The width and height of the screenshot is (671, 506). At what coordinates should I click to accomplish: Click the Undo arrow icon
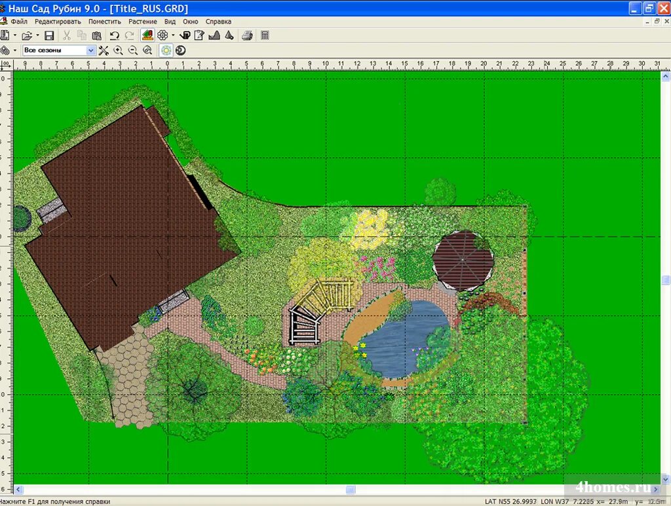pos(115,35)
